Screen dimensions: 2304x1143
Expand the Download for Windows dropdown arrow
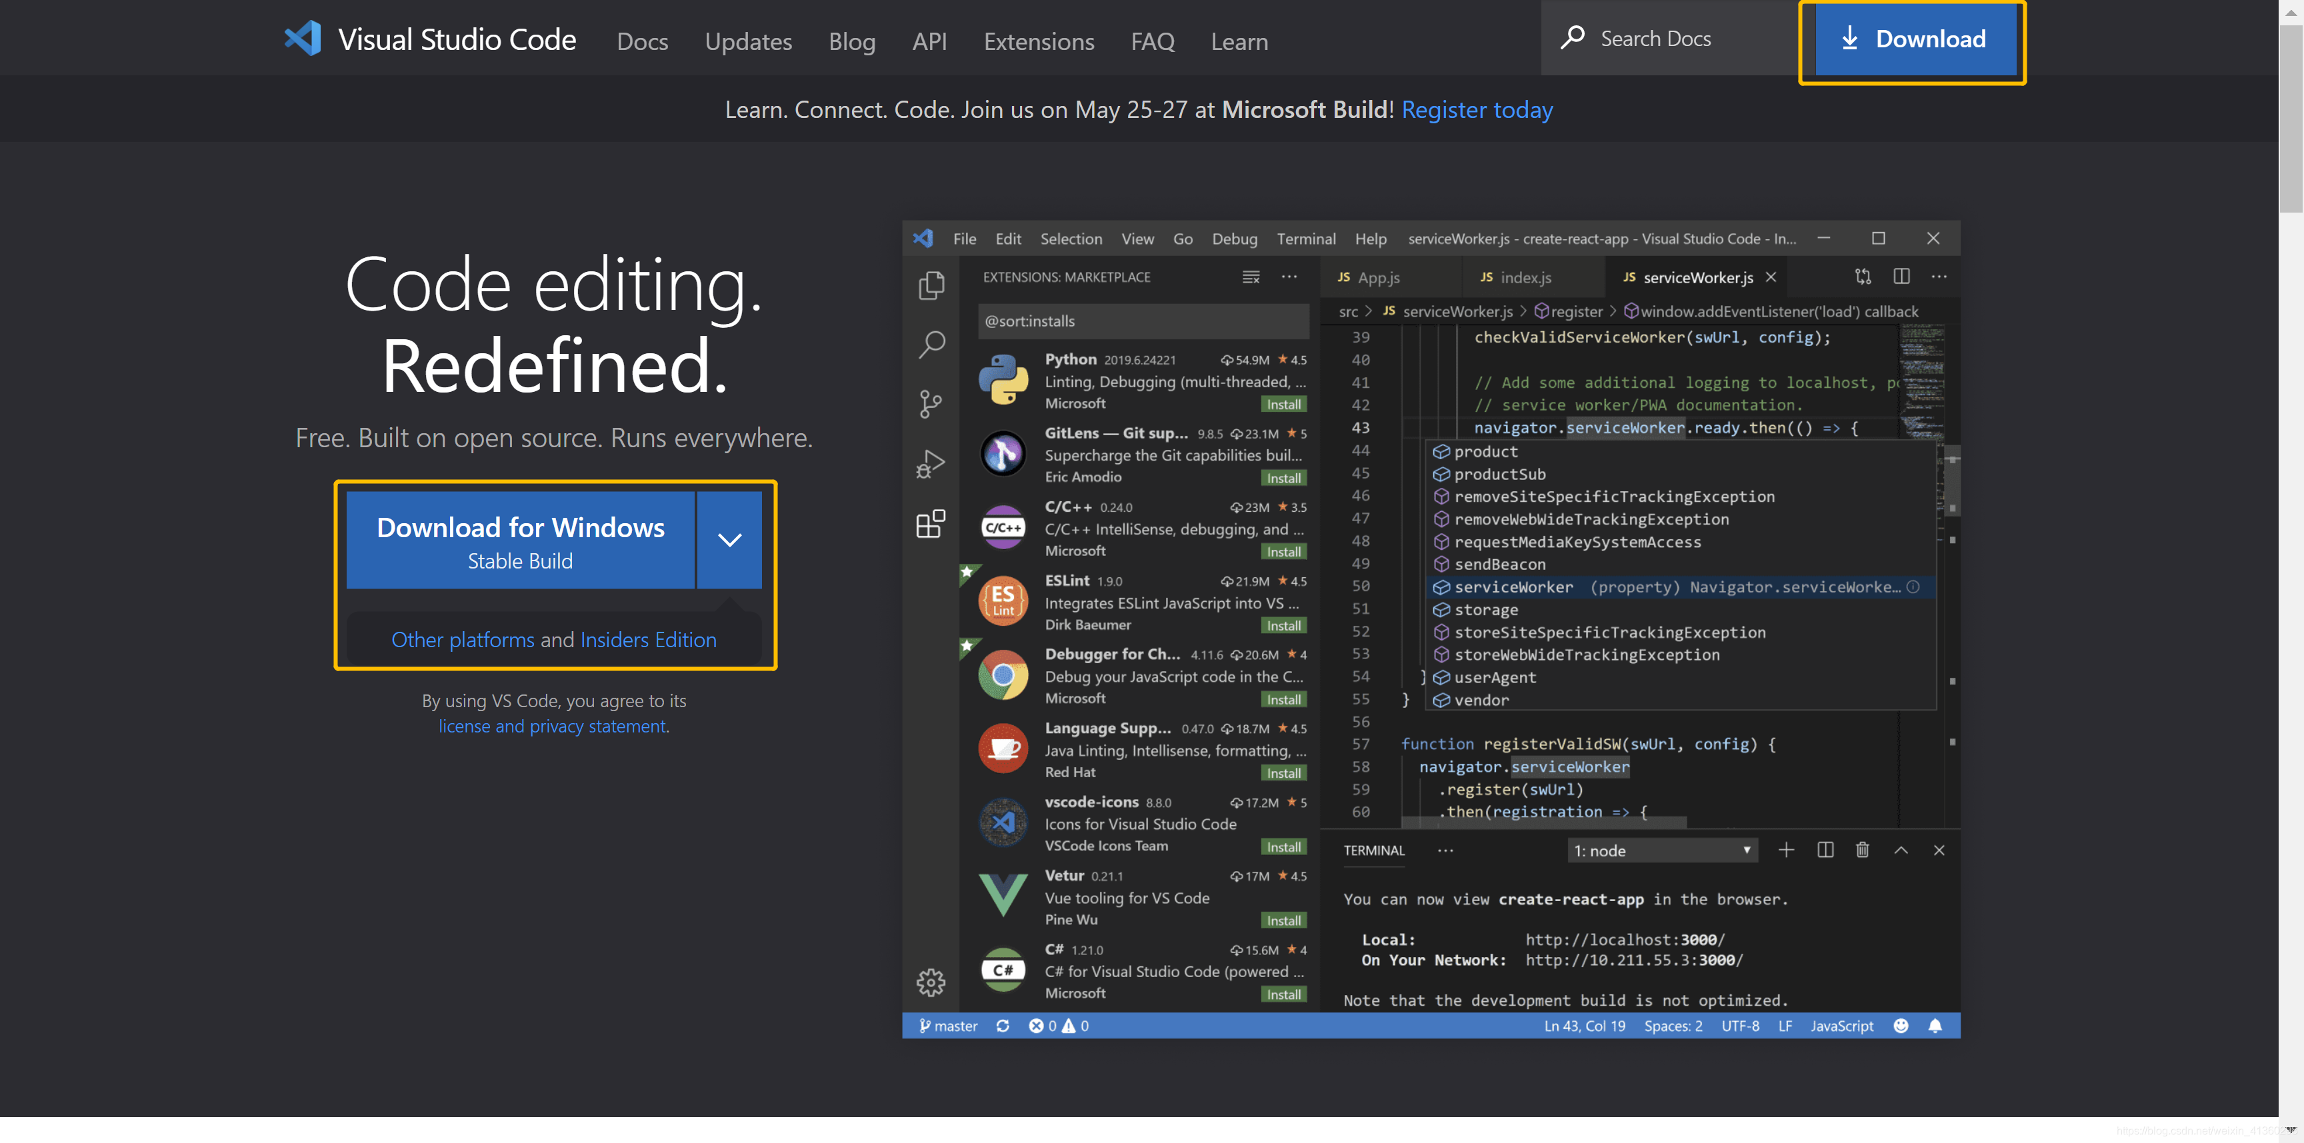[x=729, y=539]
